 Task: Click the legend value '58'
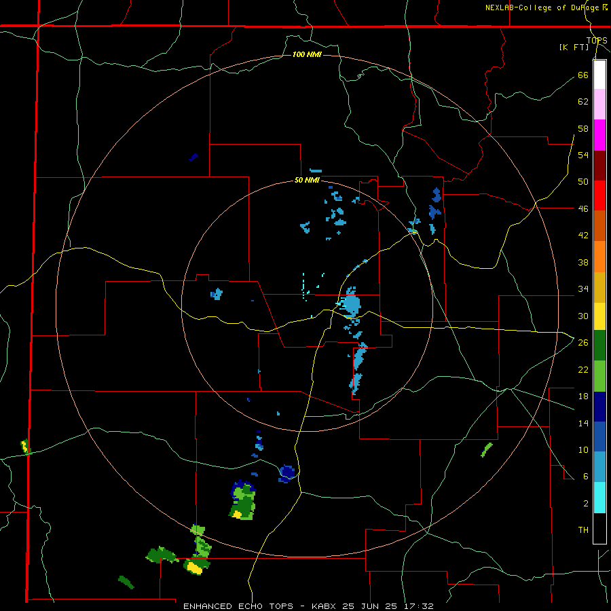583,128
